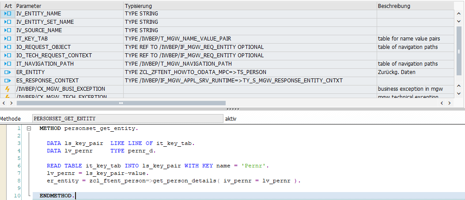Click the typing cell ZCL_ZFTENT_HOWTO_ODATA_MPC=>TS_PERSON
The height and width of the screenshot is (200, 465).
tap(250, 72)
